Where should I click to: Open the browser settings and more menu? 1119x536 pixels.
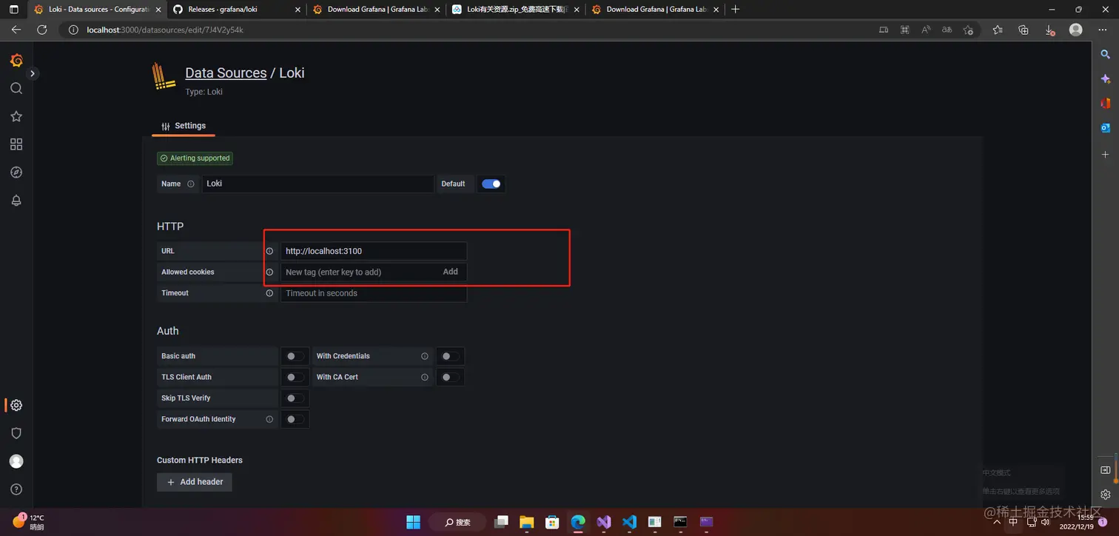tap(1103, 30)
